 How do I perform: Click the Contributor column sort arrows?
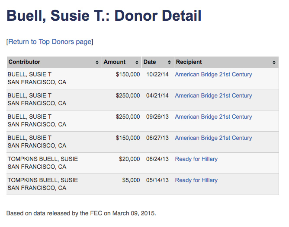(x=97, y=63)
